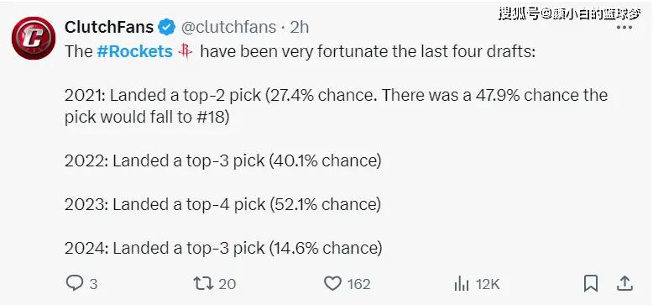Like the tweet with the heart icon
Image resolution: width=653 pixels, height=305 pixels.
[x=332, y=284]
